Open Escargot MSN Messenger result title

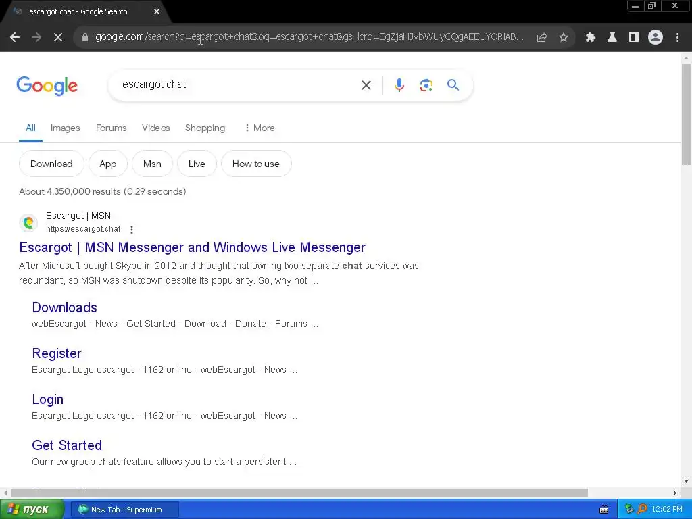pyautogui.click(x=192, y=247)
